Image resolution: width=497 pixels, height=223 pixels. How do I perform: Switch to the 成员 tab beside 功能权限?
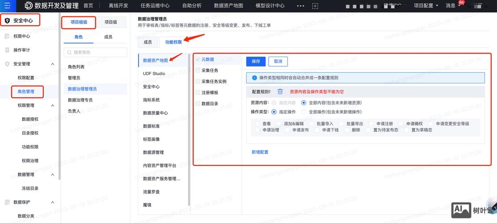[147, 42]
